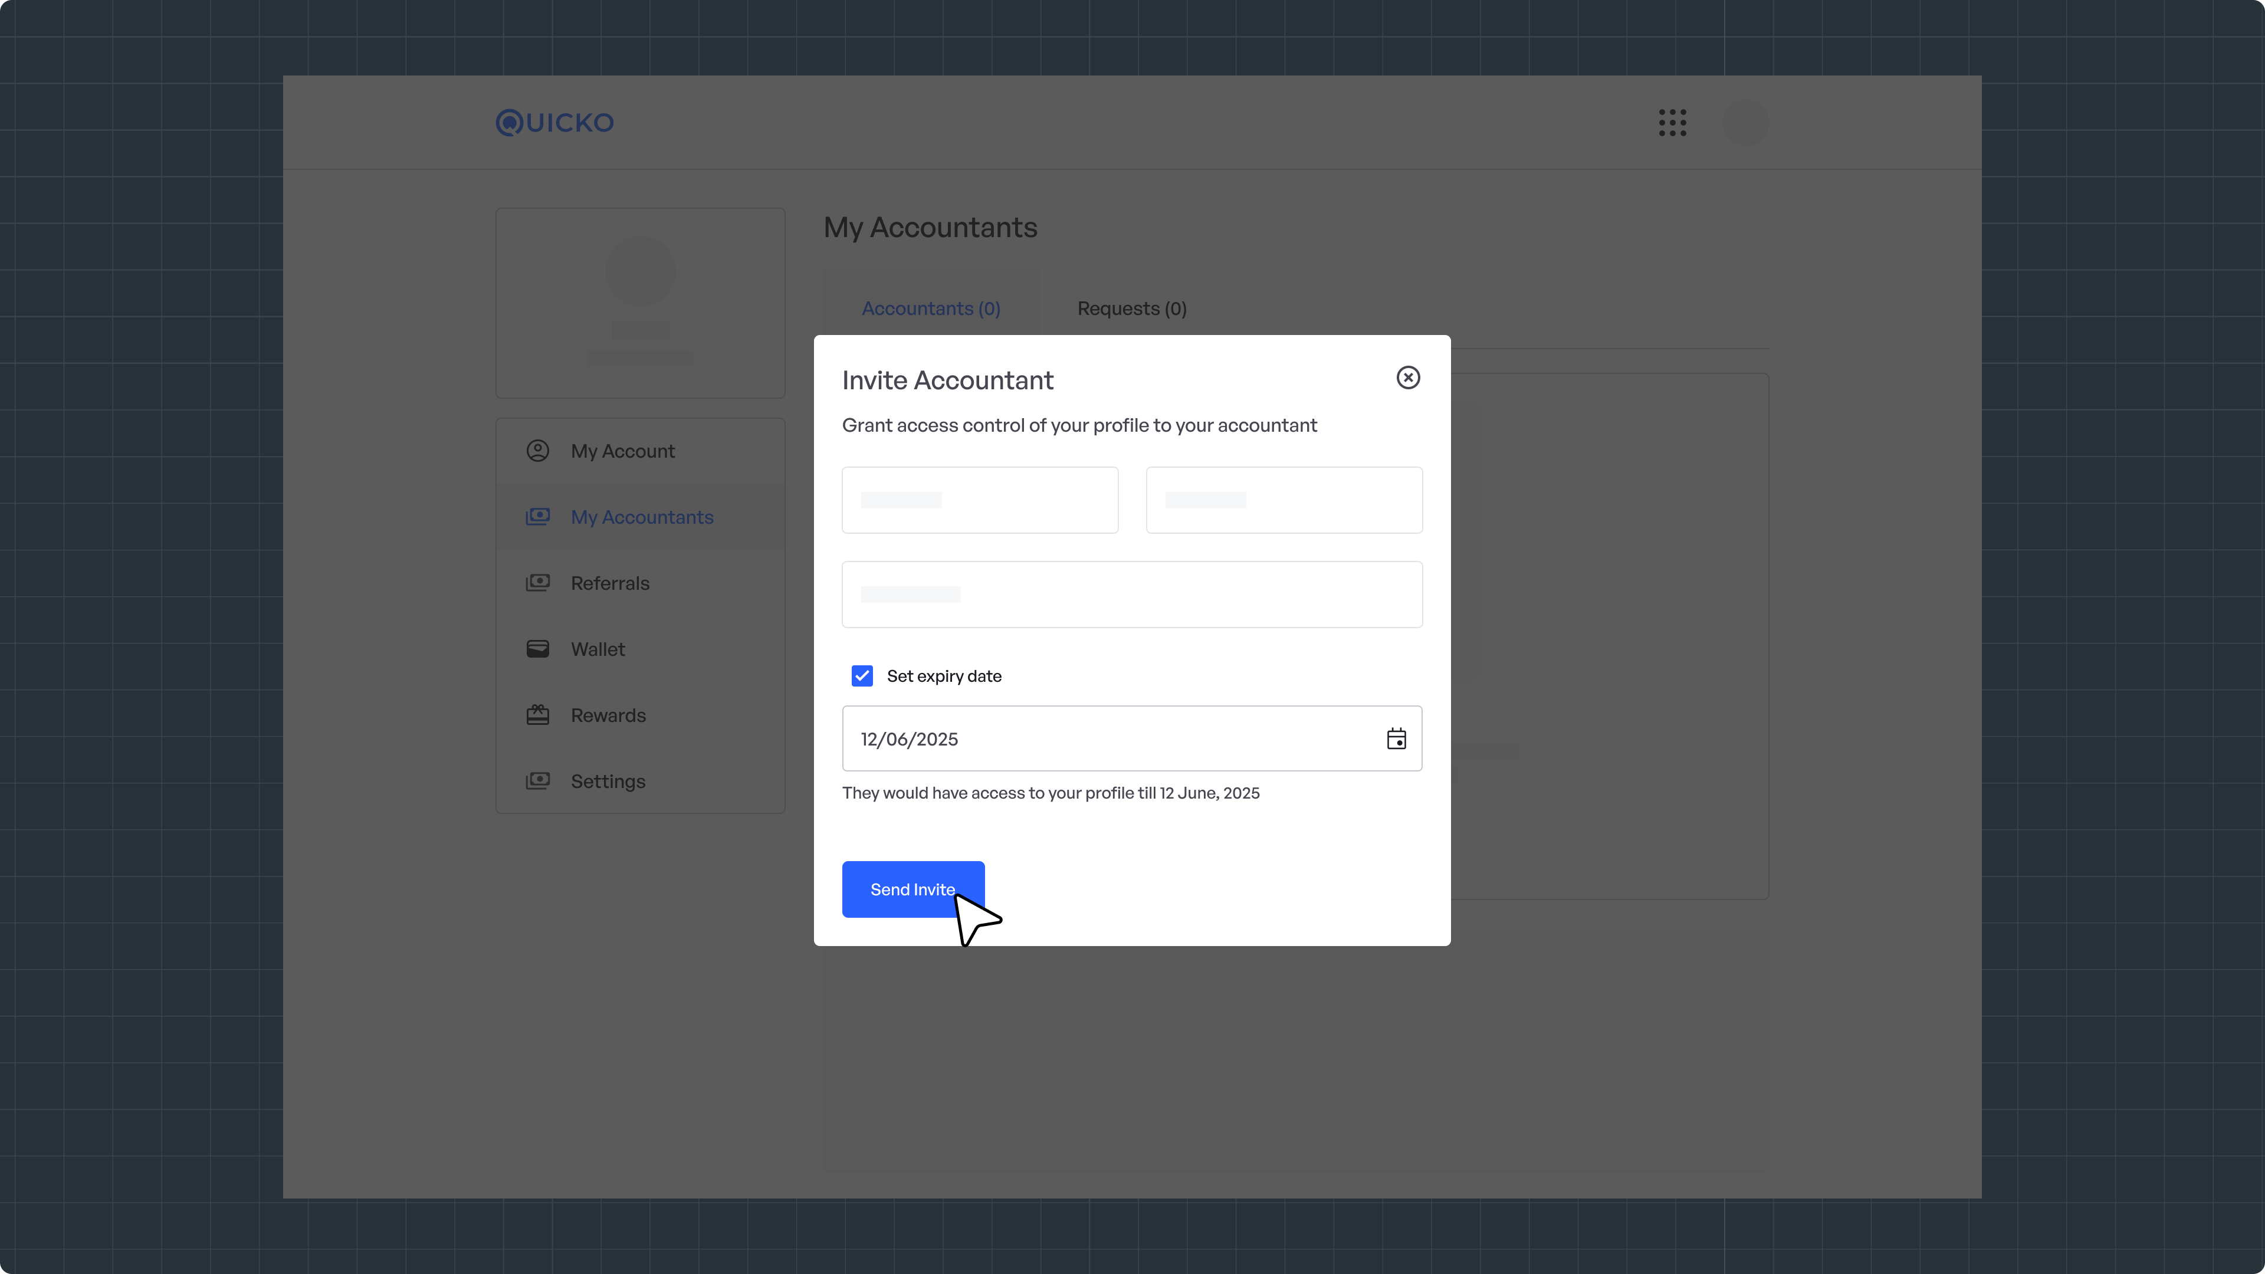
Task: Click the Referrals sidebar icon
Action: [538, 582]
